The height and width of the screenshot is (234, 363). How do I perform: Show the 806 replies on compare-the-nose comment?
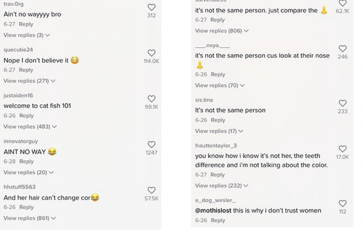coord(222,31)
